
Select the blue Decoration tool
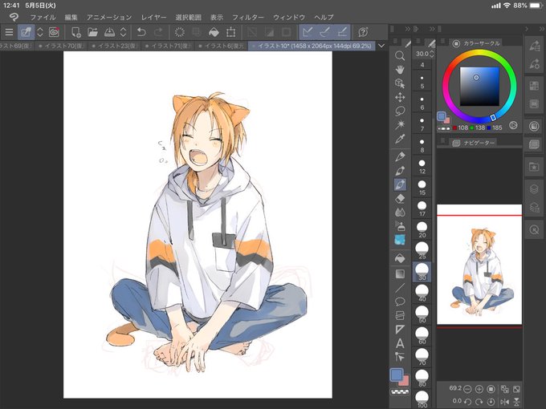click(x=400, y=240)
